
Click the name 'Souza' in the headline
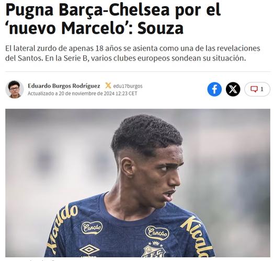tap(161, 28)
